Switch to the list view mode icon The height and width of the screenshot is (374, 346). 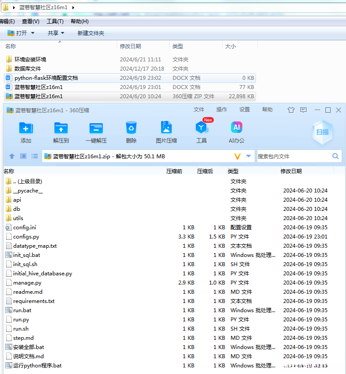click(35, 156)
